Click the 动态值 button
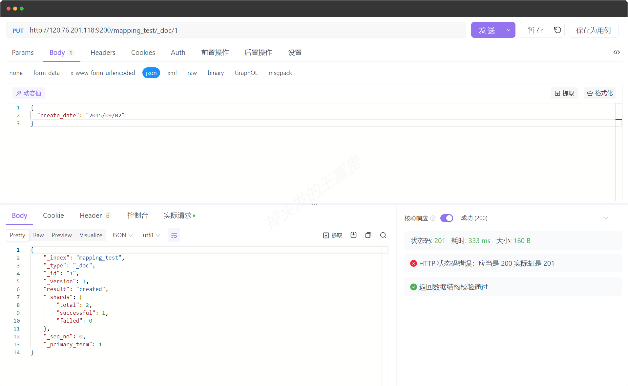The image size is (628, 386). [29, 93]
